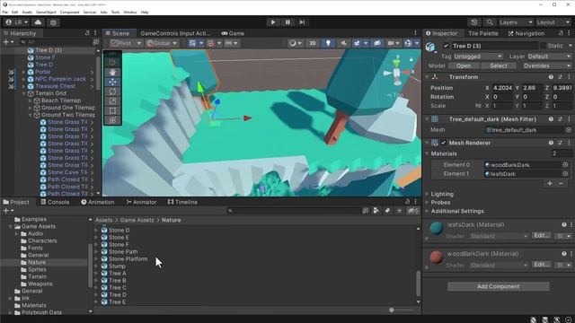Switch to the Animator tab
Image resolution: width=575 pixels, height=323 pixels.
[142, 202]
